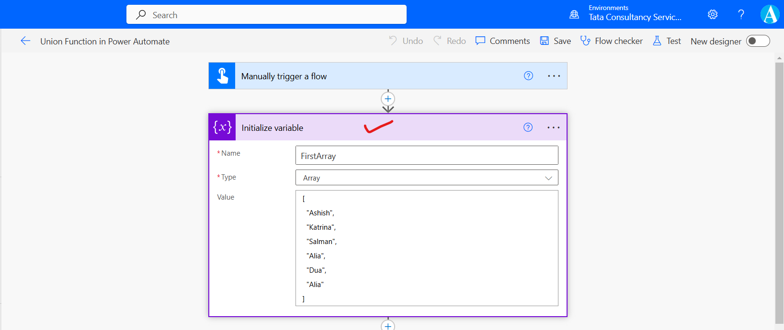Click Save in the toolbar
Screen dimensions: 784x330
[x=556, y=41]
